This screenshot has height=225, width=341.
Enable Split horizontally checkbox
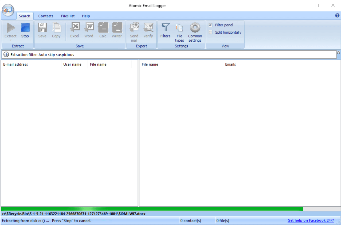click(x=210, y=33)
